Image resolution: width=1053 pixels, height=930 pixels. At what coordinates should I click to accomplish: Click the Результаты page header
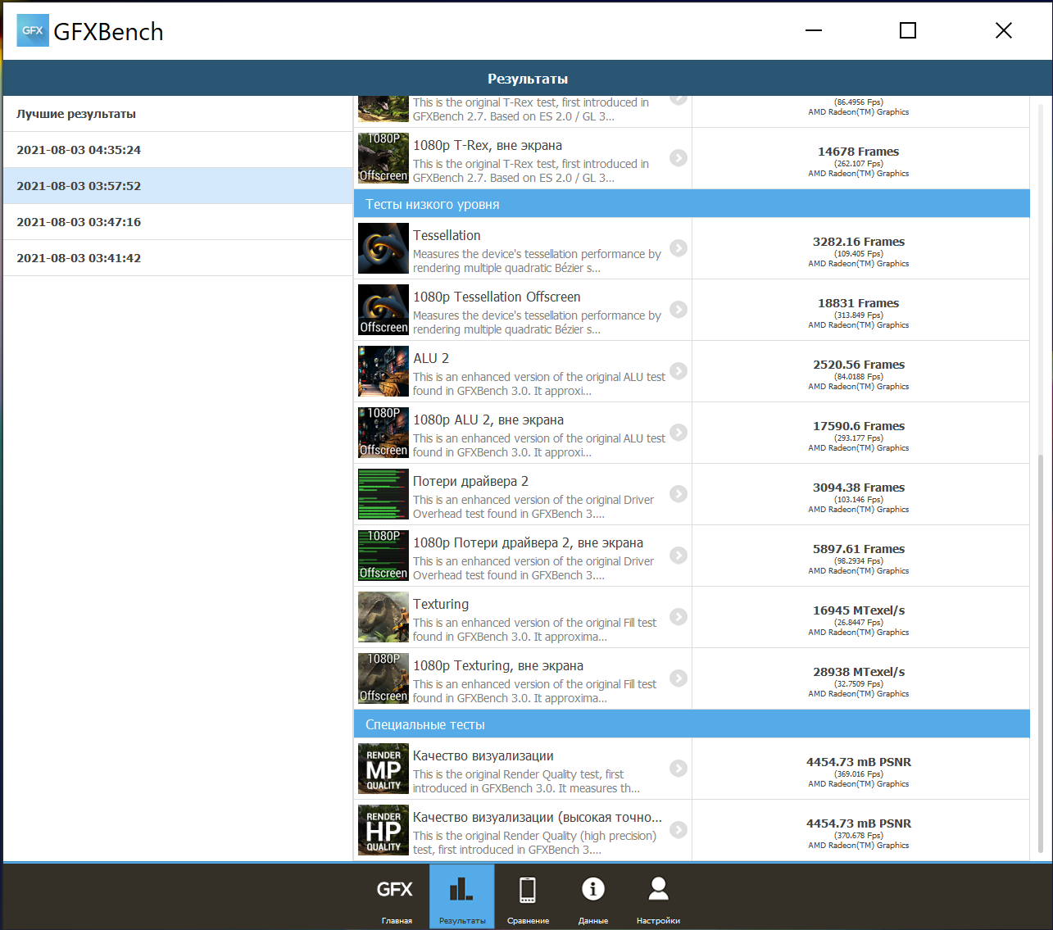click(x=528, y=79)
